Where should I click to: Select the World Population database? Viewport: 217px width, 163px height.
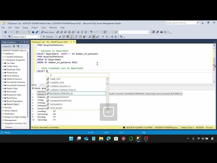pos(14,101)
